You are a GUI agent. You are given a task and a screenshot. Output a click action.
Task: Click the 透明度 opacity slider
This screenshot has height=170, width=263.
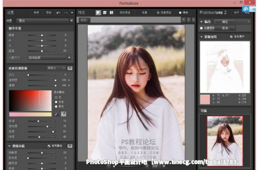[42, 80]
